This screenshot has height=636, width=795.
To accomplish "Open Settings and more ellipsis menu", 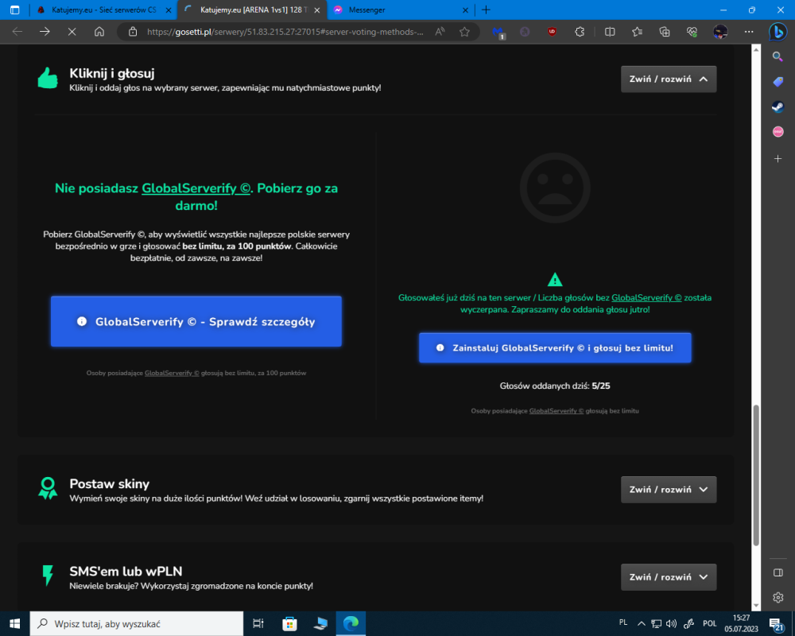I will (749, 32).
